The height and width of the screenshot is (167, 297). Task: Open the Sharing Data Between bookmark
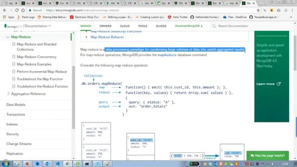pos(52,17)
